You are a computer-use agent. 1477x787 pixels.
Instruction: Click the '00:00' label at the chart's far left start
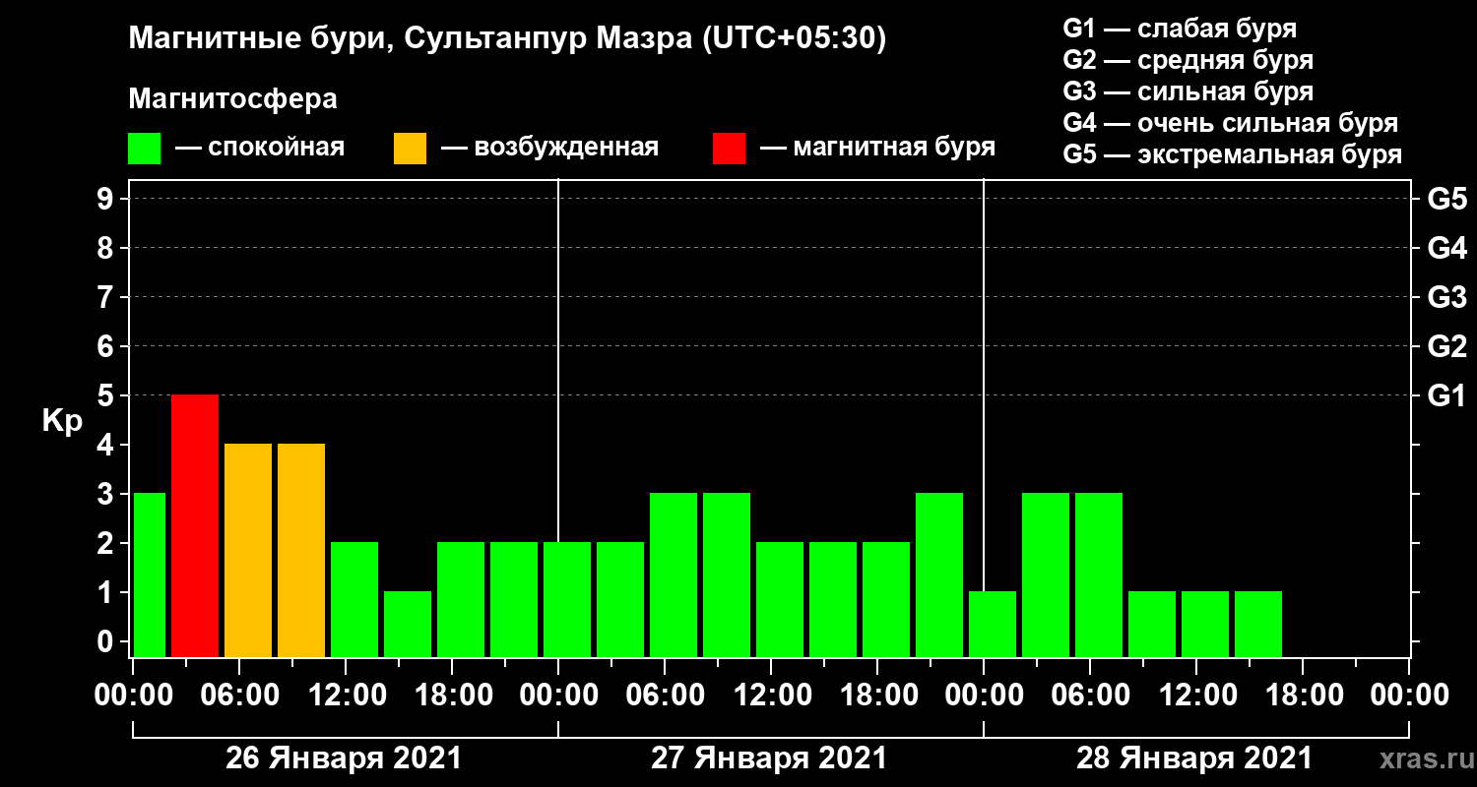tap(132, 696)
